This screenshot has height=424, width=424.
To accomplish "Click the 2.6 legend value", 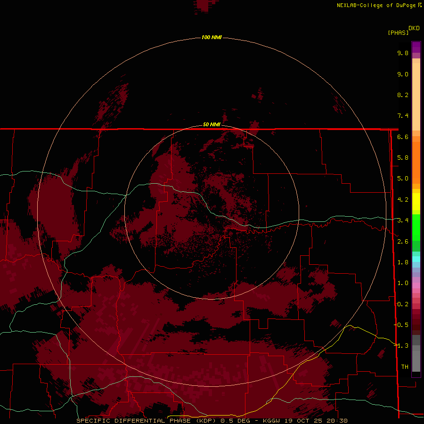I will (x=403, y=242).
